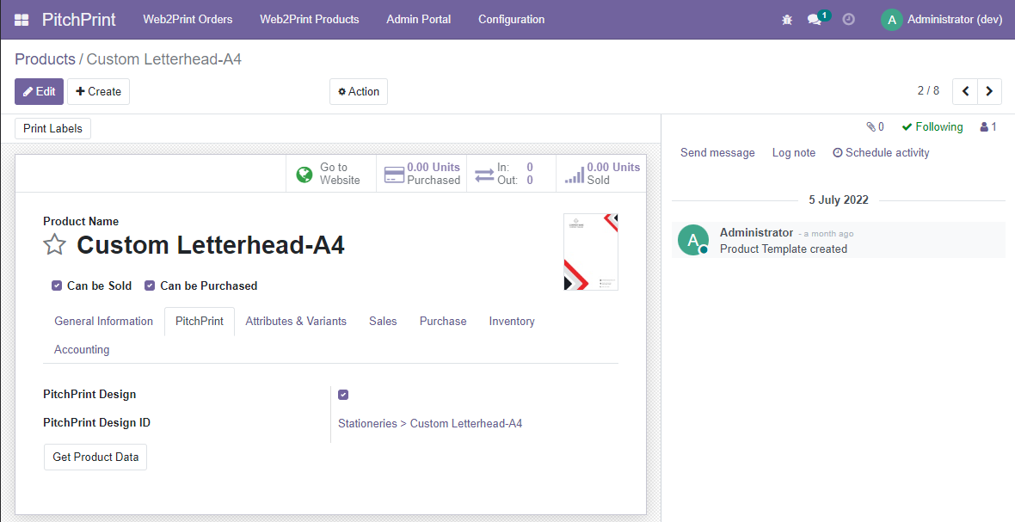Image resolution: width=1015 pixels, height=522 pixels.
Task: Toggle the Can be Purchased checkbox
Action: [150, 286]
